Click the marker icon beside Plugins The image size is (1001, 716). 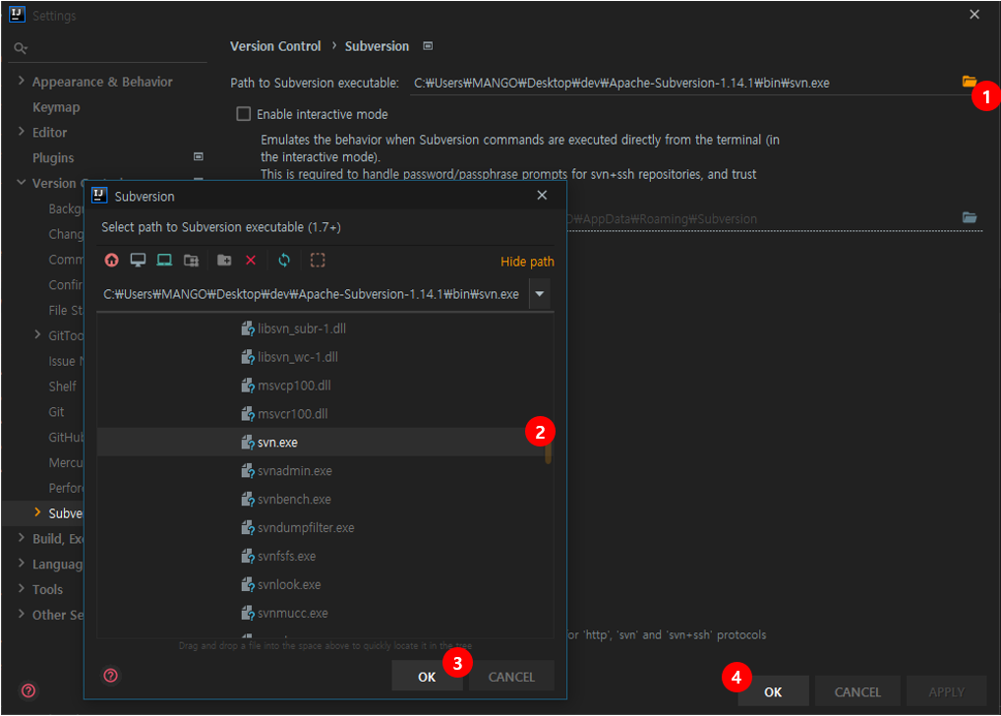[x=198, y=156]
